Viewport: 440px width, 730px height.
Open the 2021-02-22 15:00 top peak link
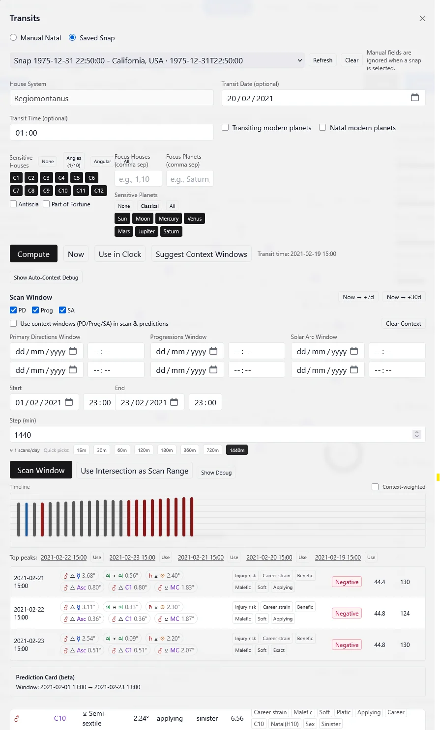point(63,558)
